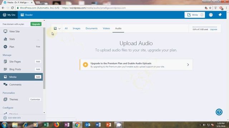Select the Audio tab
The width and height of the screenshot is (229, 128).
pyautogui.click(x=118, y=28)
